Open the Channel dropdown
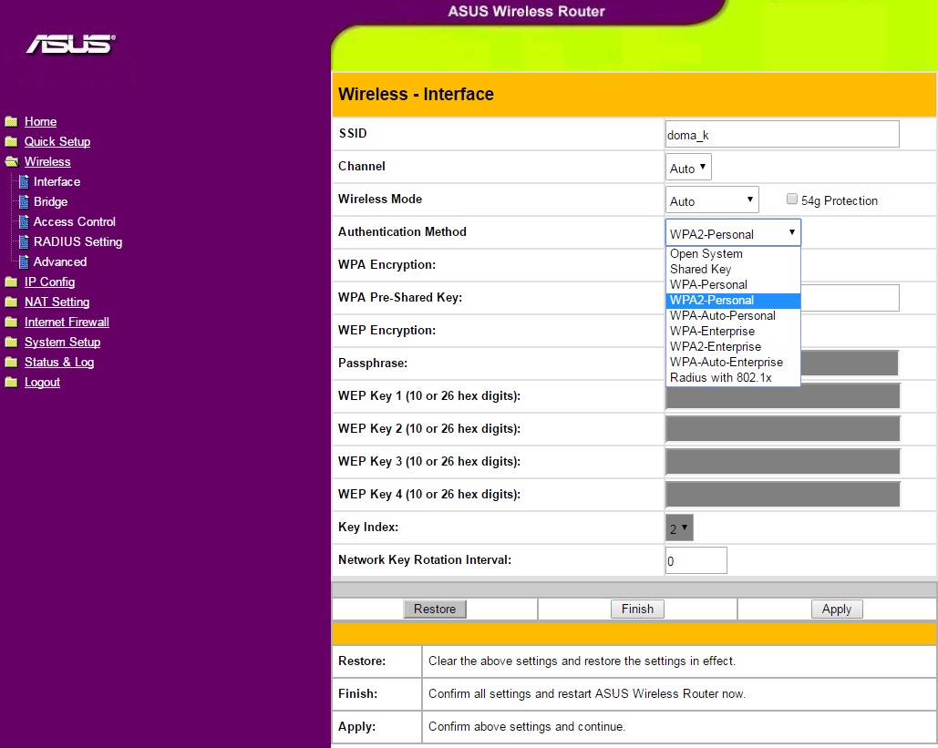 coord(688,168)
